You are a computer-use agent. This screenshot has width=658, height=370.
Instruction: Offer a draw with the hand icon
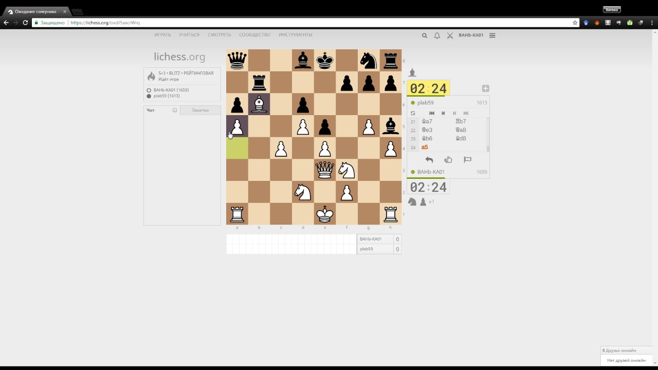point(448,160)
